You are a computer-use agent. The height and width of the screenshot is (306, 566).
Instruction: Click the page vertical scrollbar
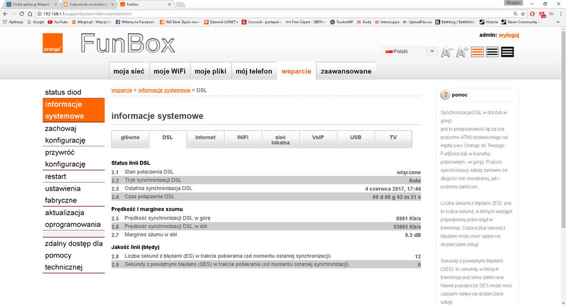click(563, 130)
